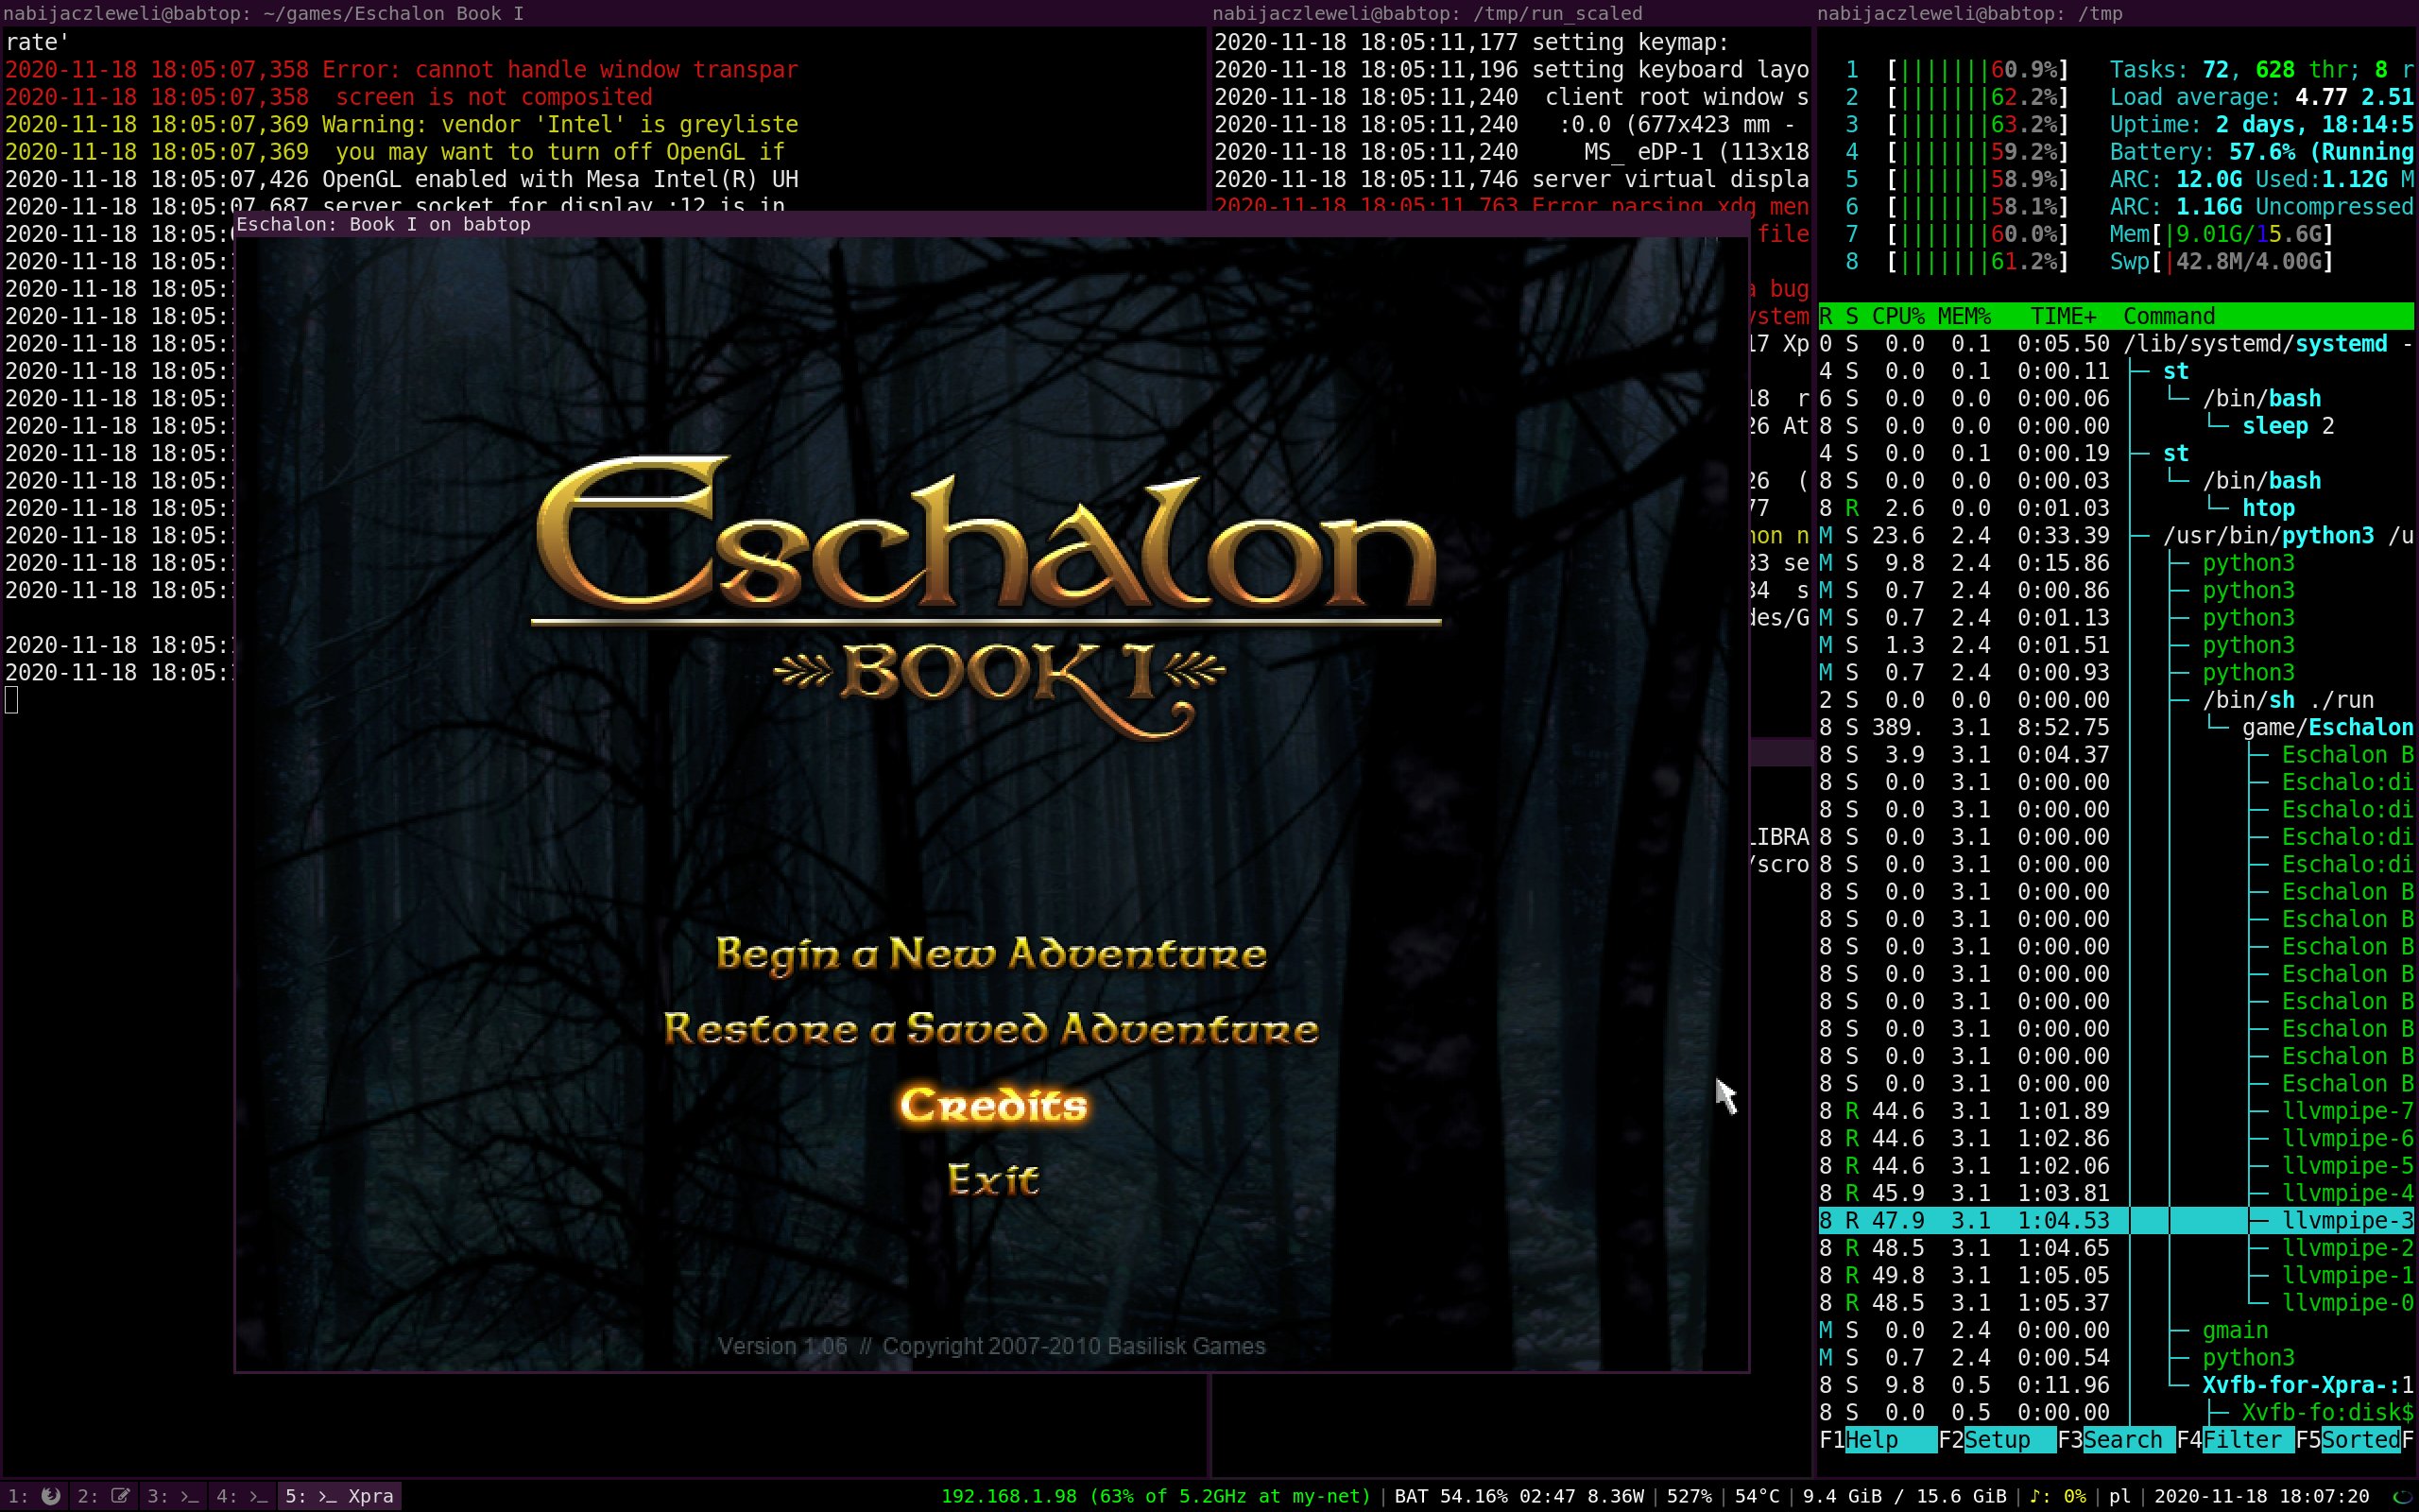Click the green tray icon in status bar
This screenshot has height=1512, width=2419.
[x=2401, y=1496]
